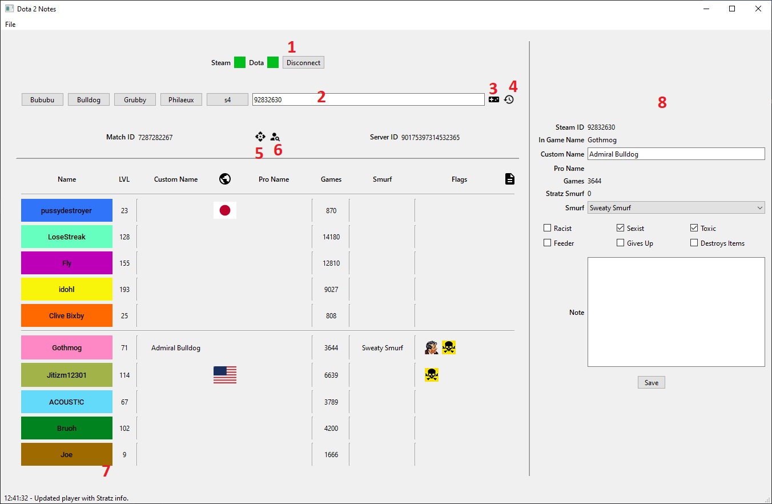Uncheck the Toxic checkbox

pyautogui.click(x=694, y=228)
